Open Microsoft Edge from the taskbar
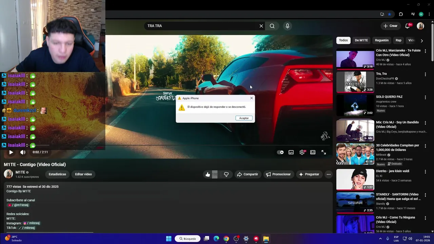The width and height of the screenshot is (434, 244). (216, 239)
